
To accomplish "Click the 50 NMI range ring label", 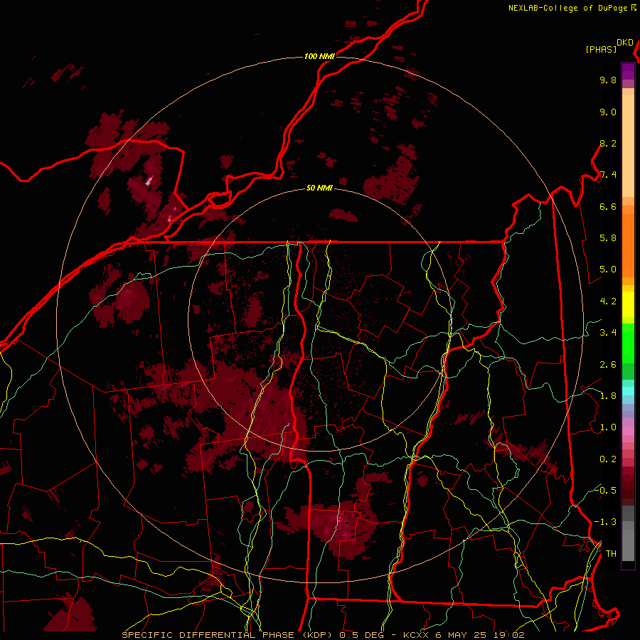I will point(319,188).
